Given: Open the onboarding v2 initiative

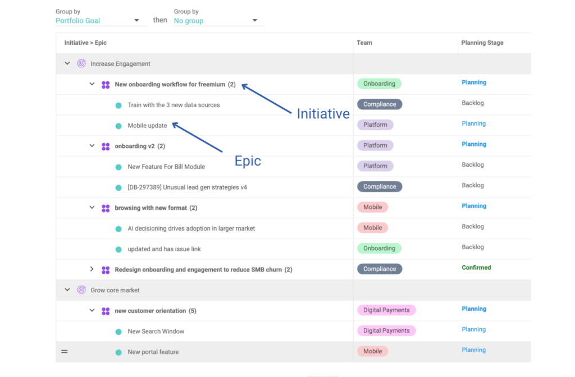Looking at the screenshot, I should [140, 146].
